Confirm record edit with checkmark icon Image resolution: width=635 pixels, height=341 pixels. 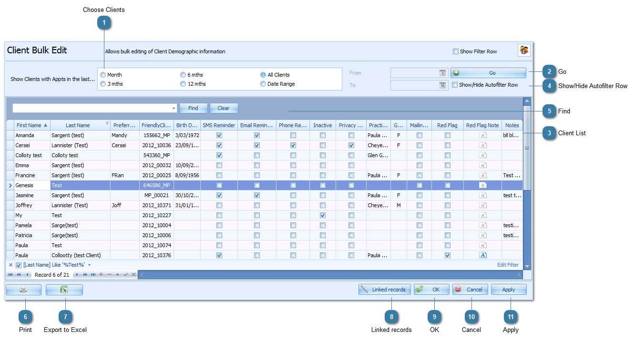click(126, 275)
